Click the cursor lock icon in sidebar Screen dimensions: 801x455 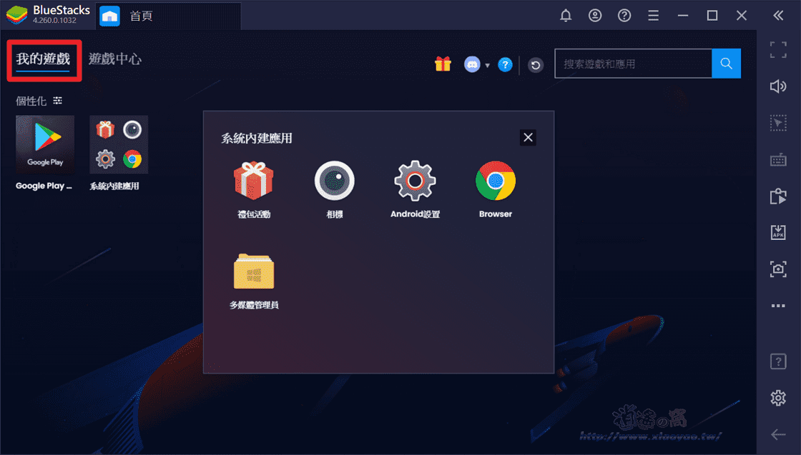(778, 123)
